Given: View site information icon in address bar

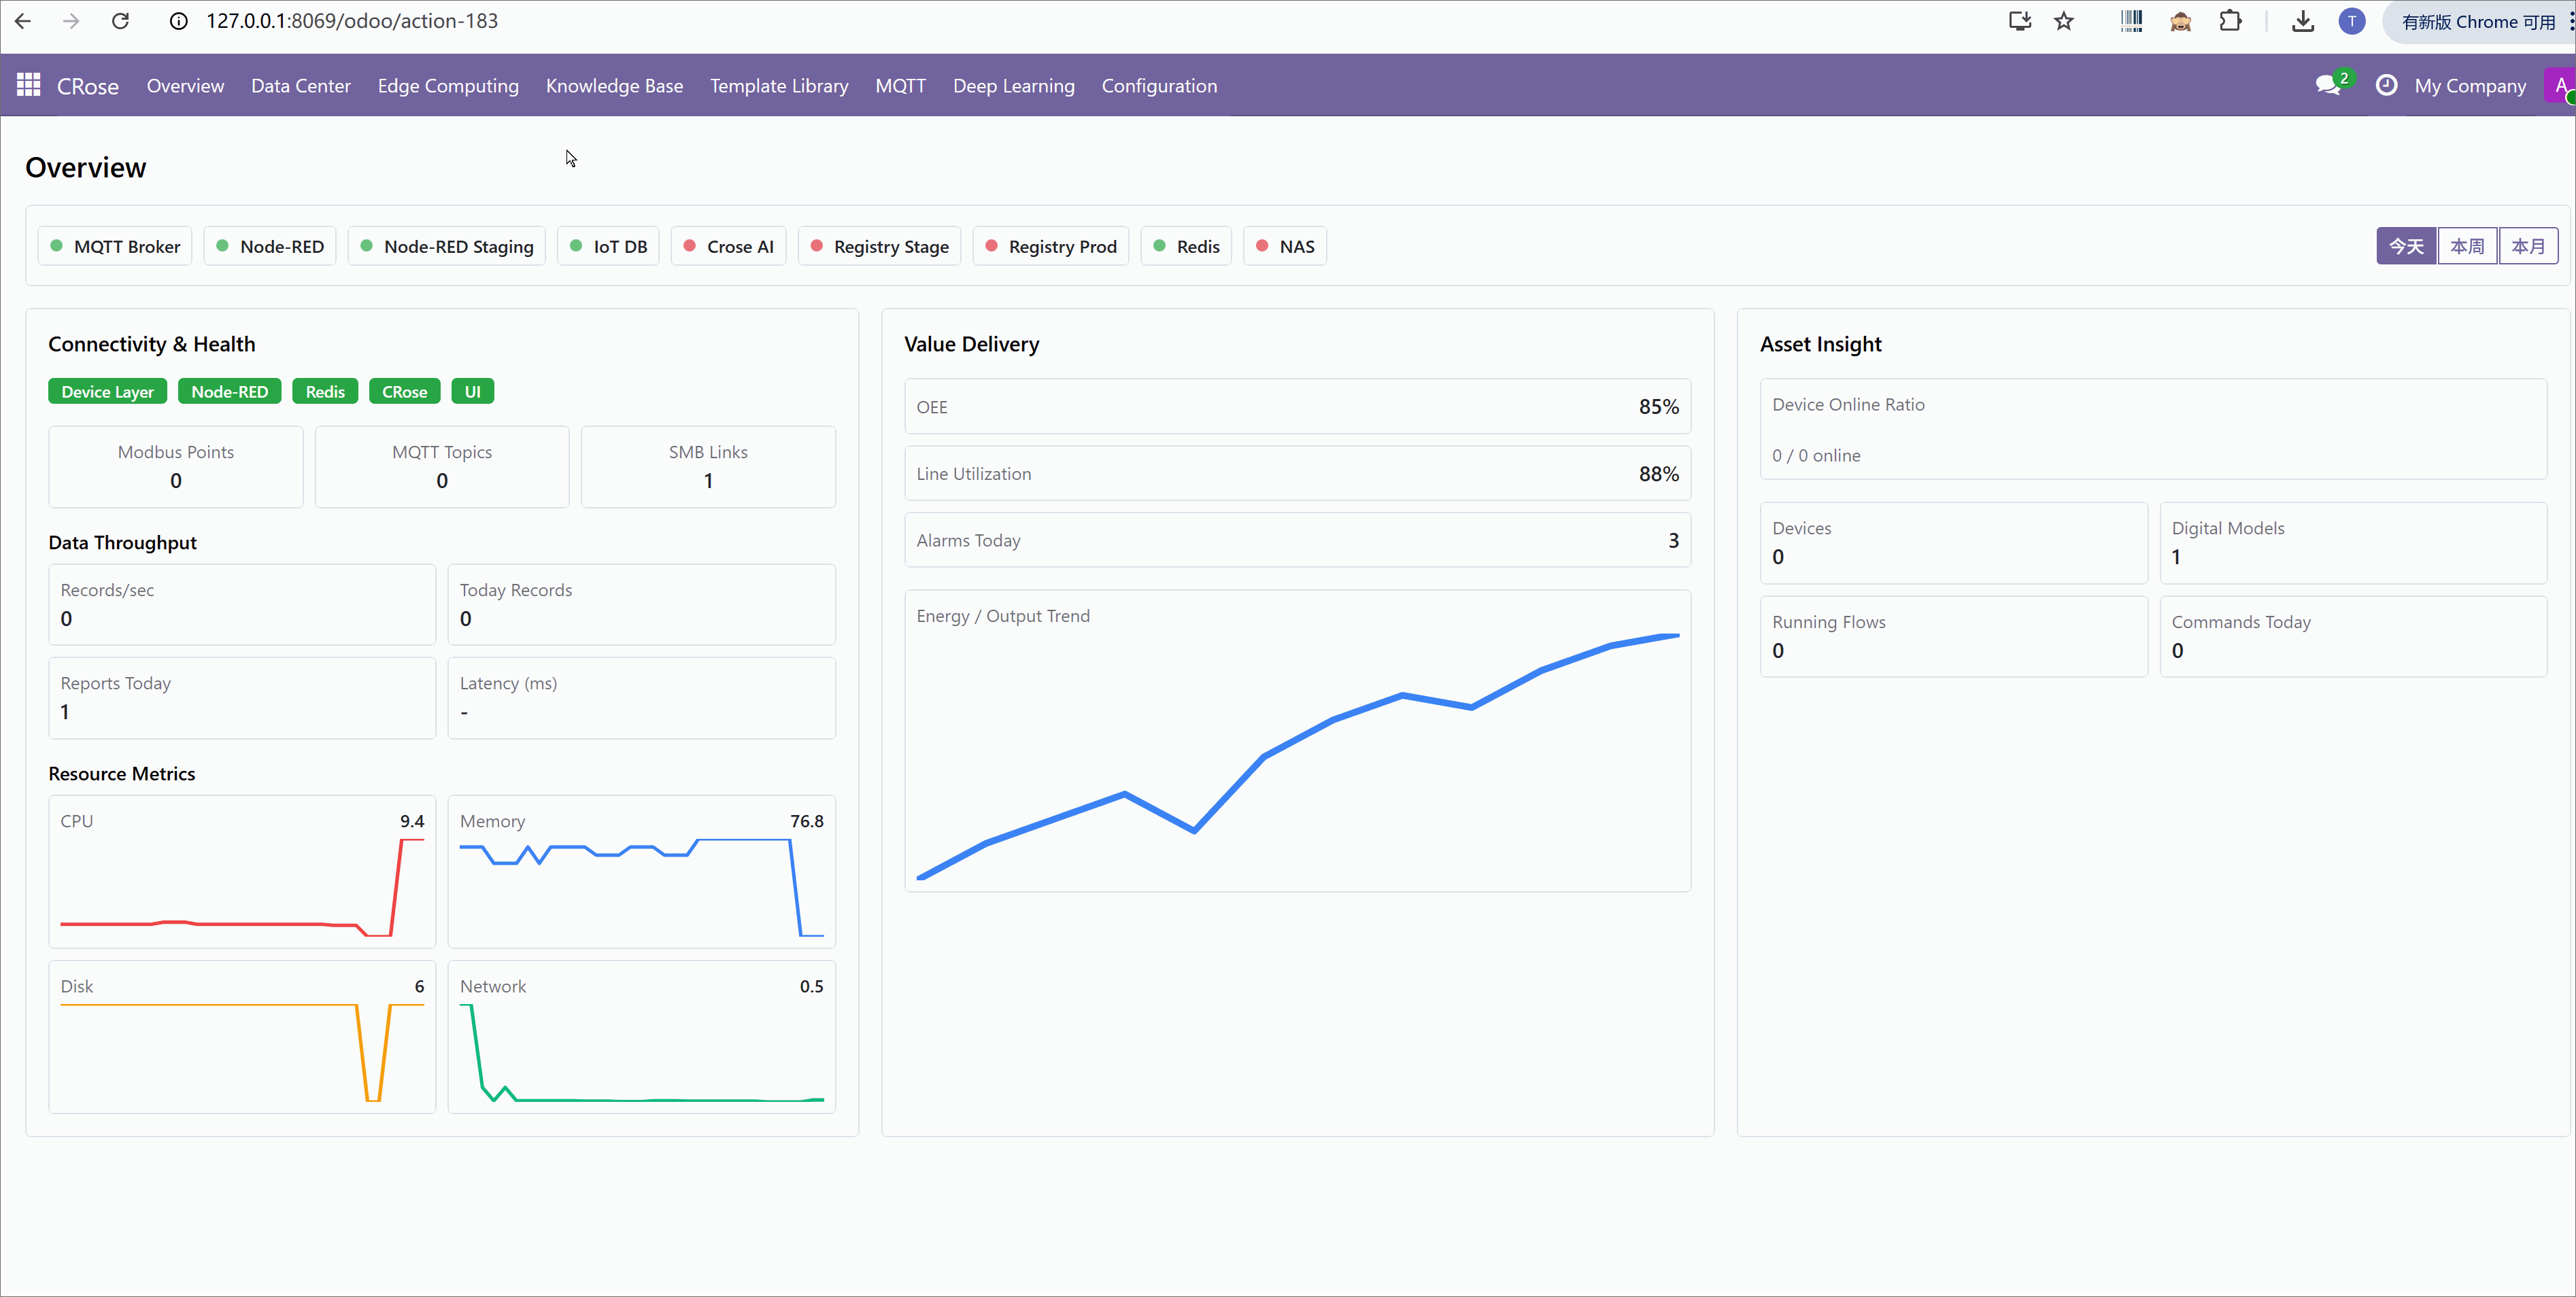Looking at the screenshot, I should pyautogui.click(x=178, y=21).
